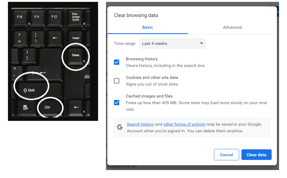Click the context menu key beside Ctrl

tap(26, 107)
